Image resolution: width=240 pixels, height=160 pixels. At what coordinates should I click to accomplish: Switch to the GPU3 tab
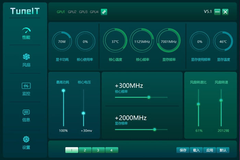tap(83, 12)
